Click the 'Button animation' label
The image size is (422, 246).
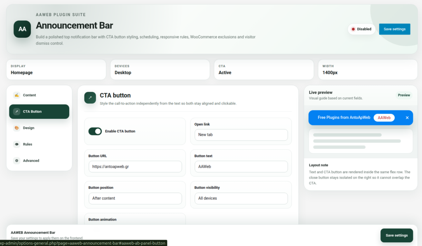pos(102,219)
